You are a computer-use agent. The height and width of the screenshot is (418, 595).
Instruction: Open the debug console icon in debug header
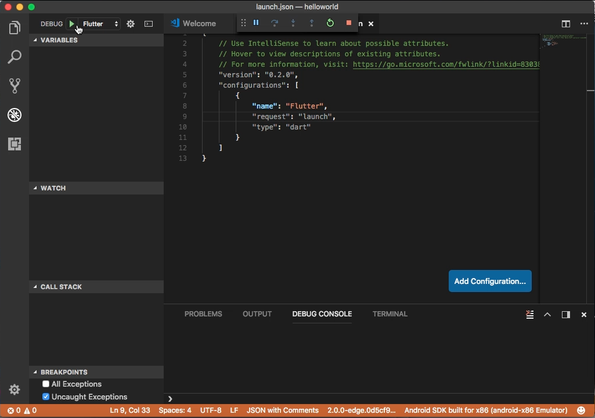click(x=149, y=24)
